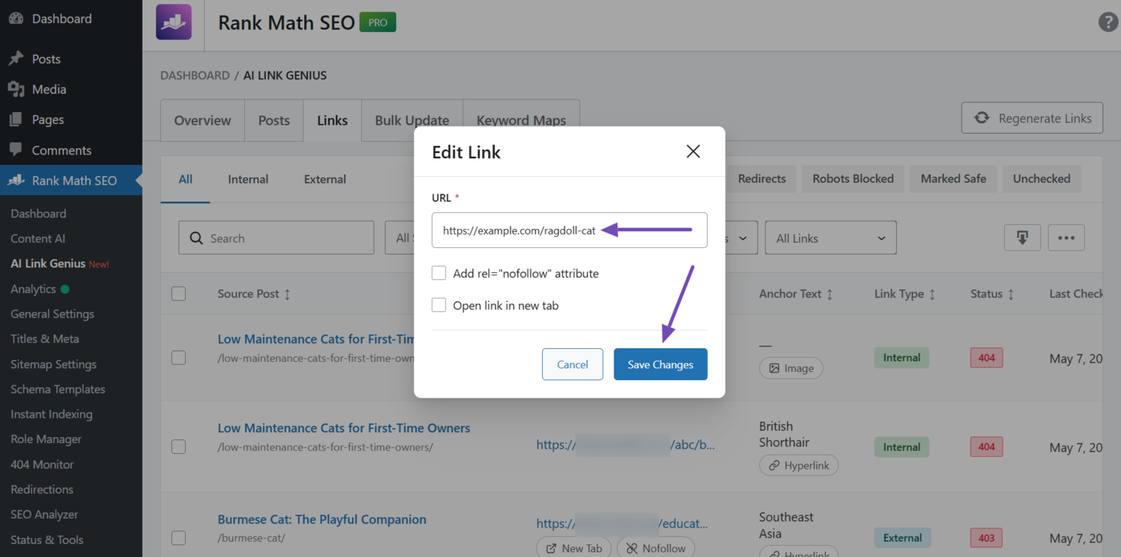Click the Search links field
This screenshot has width=1121, height=557.
point(276,238)
